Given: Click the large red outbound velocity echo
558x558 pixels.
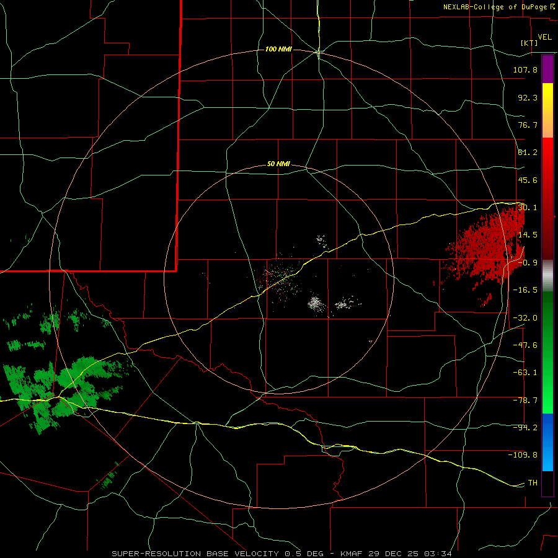Looking at the screenshot, I should point(487,246).
